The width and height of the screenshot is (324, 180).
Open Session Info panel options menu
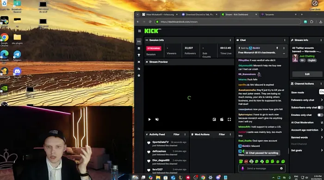click(x=230, y=40)
